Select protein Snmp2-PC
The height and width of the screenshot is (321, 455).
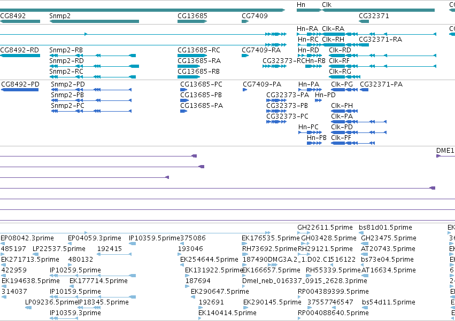click(x=67, y=106)
